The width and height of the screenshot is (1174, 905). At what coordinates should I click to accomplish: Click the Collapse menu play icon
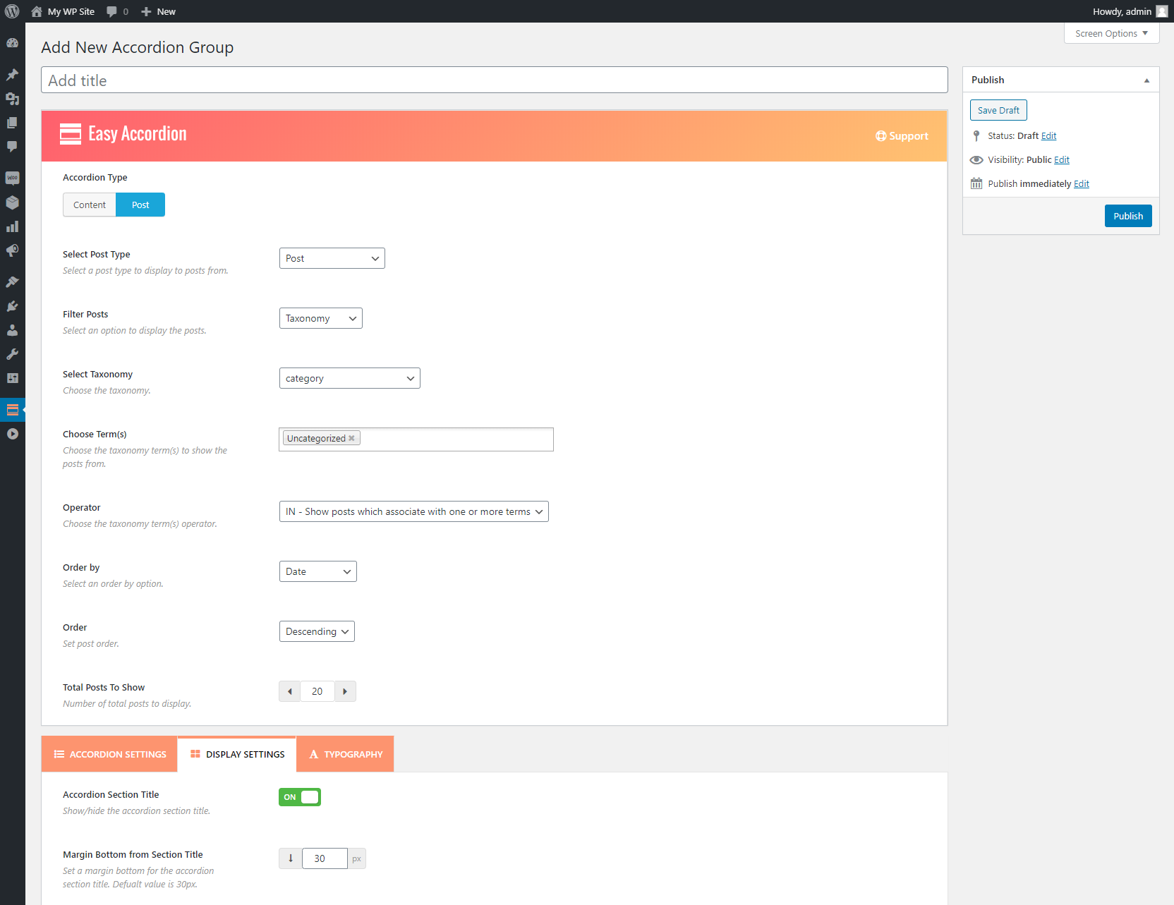[12, 434]
